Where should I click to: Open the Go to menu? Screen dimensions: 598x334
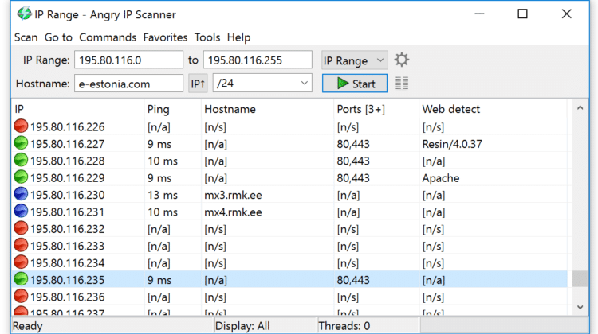coord(58,37)
